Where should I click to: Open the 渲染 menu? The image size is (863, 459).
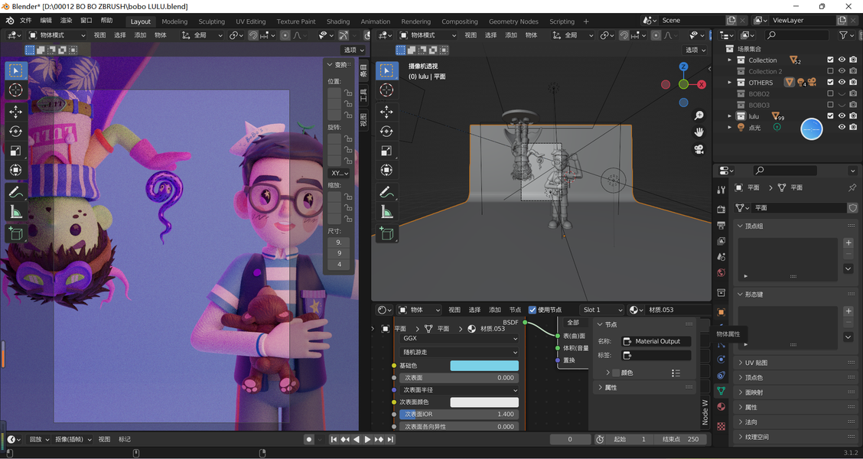pyautogui.click(x=66, y=21)
